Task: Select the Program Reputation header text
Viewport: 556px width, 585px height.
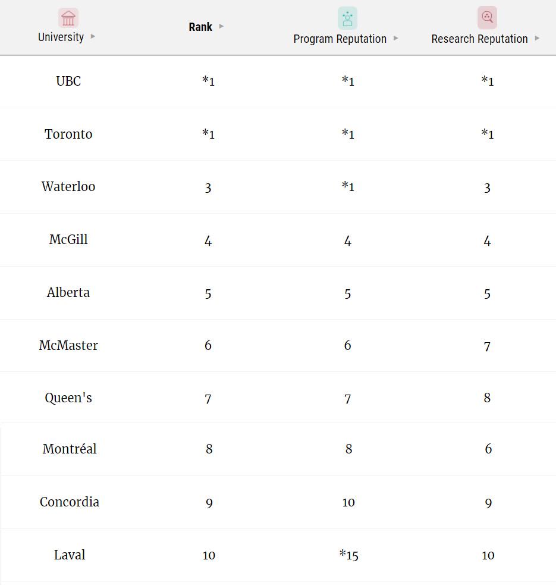Action: 340,39
